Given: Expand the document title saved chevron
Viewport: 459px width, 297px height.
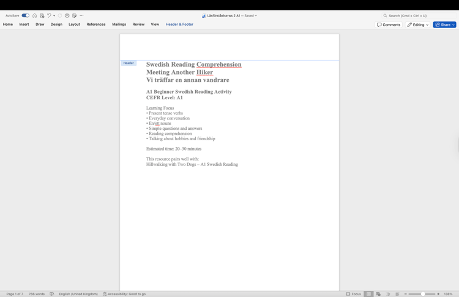Looking at the screenshot, I should (256, 16).
